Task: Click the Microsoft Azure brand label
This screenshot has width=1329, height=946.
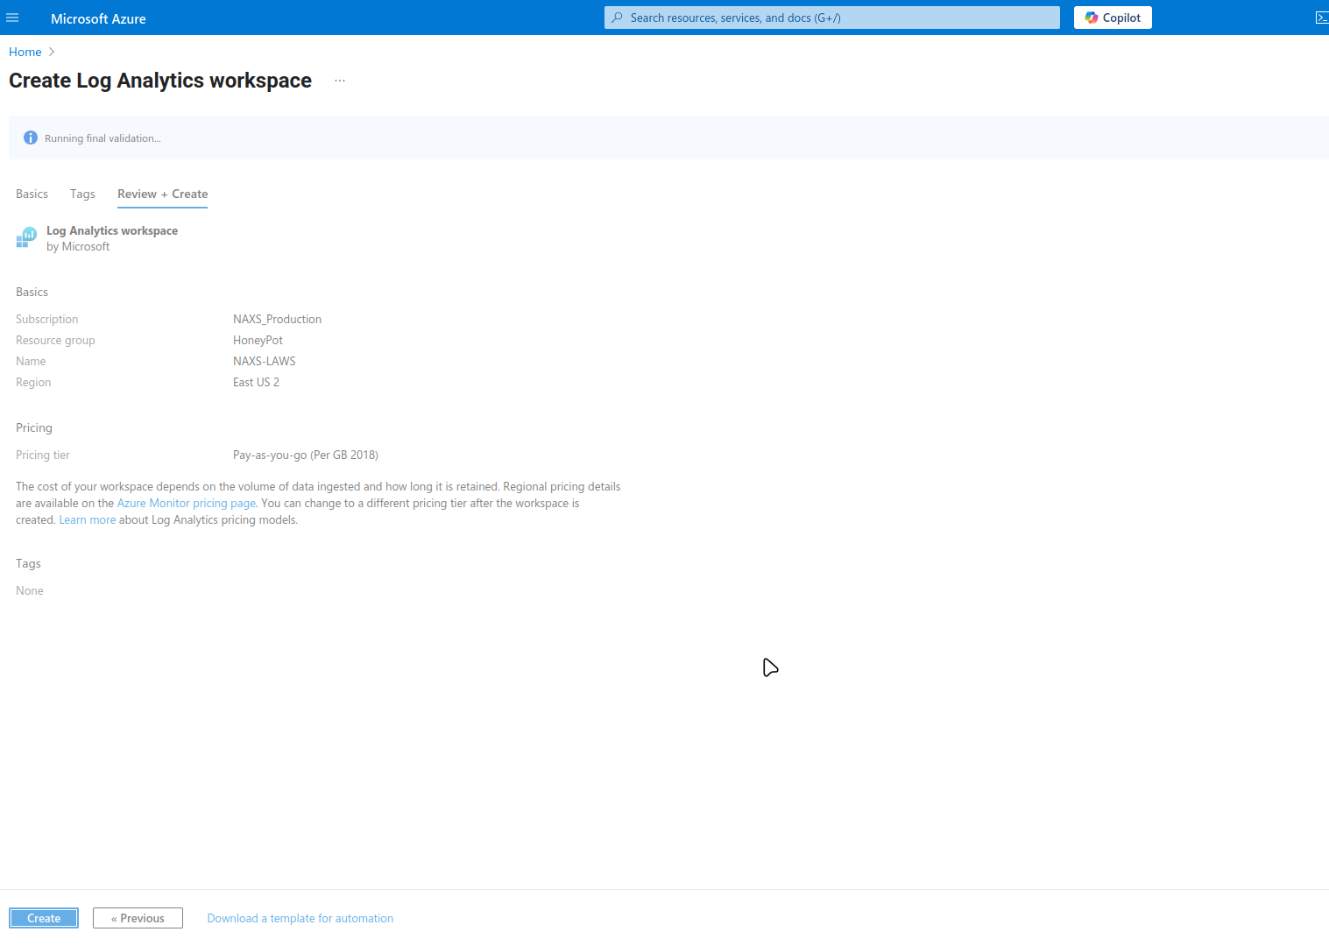Action: (x=98, y=18)
